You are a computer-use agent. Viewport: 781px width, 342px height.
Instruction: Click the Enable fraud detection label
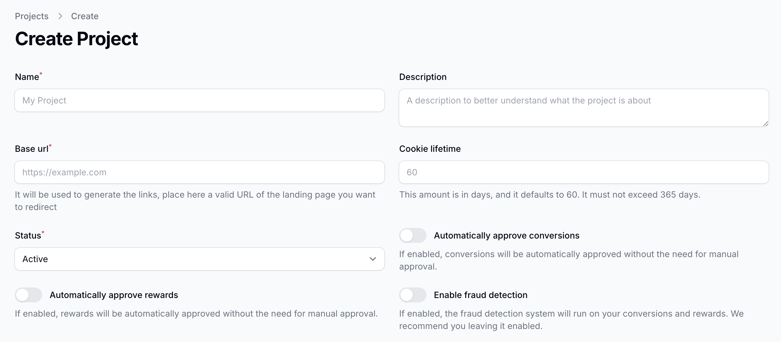point(480,295)
